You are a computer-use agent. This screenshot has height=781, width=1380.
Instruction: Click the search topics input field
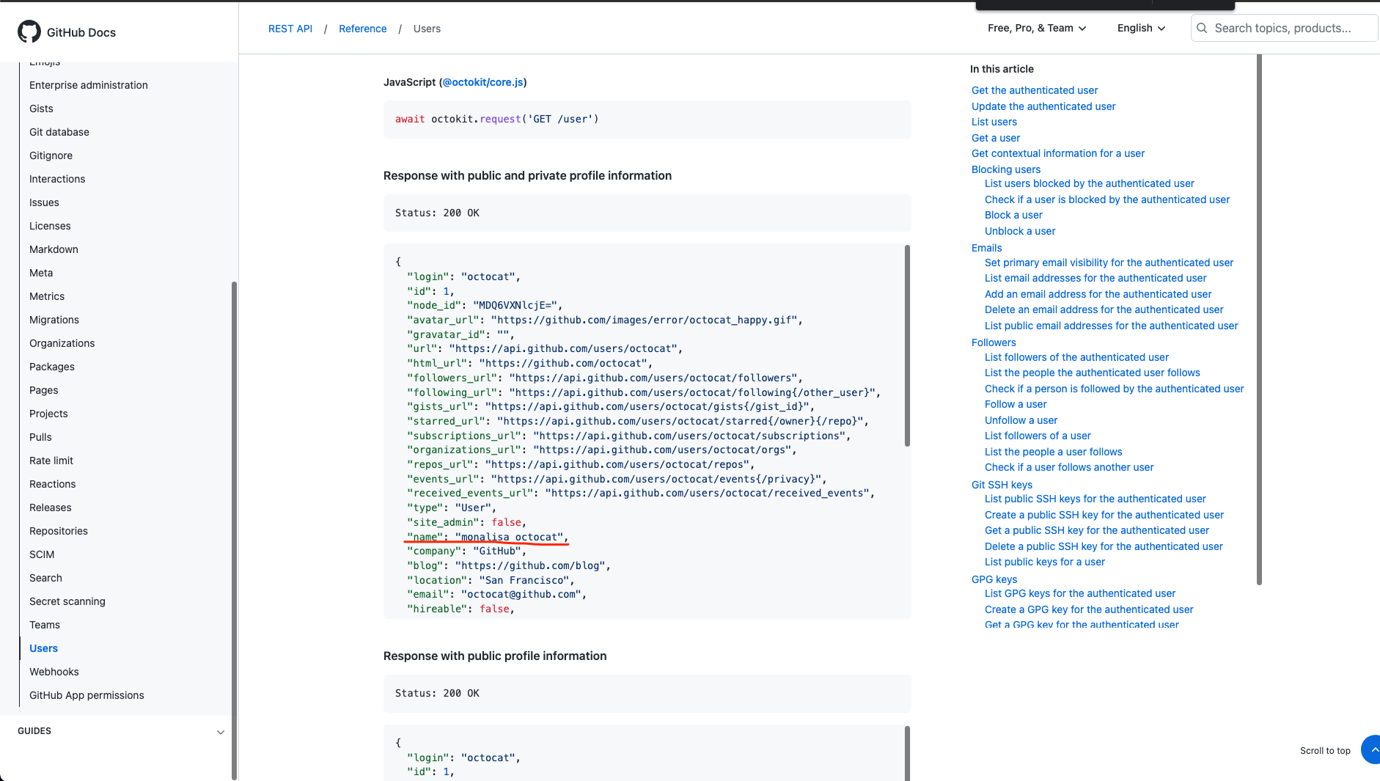click(x=1283, y=28)
